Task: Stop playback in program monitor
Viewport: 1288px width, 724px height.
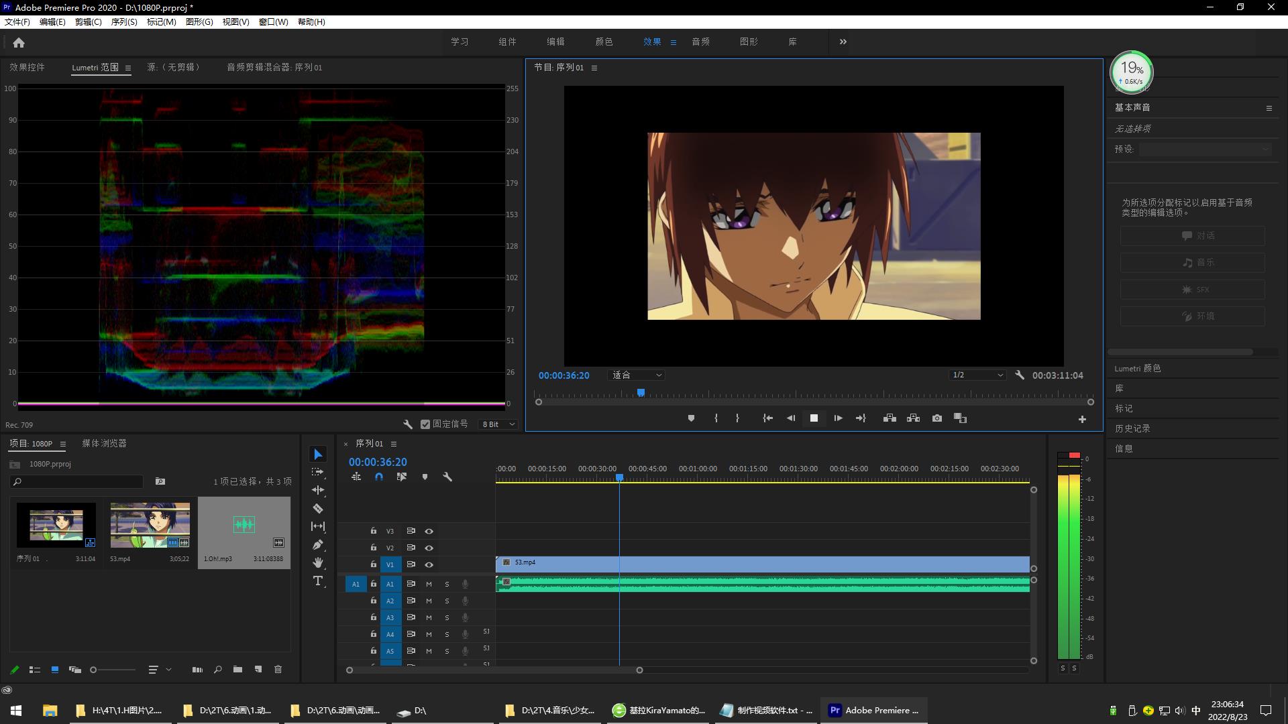Action: pyautogui.click(x=814, y=418)
